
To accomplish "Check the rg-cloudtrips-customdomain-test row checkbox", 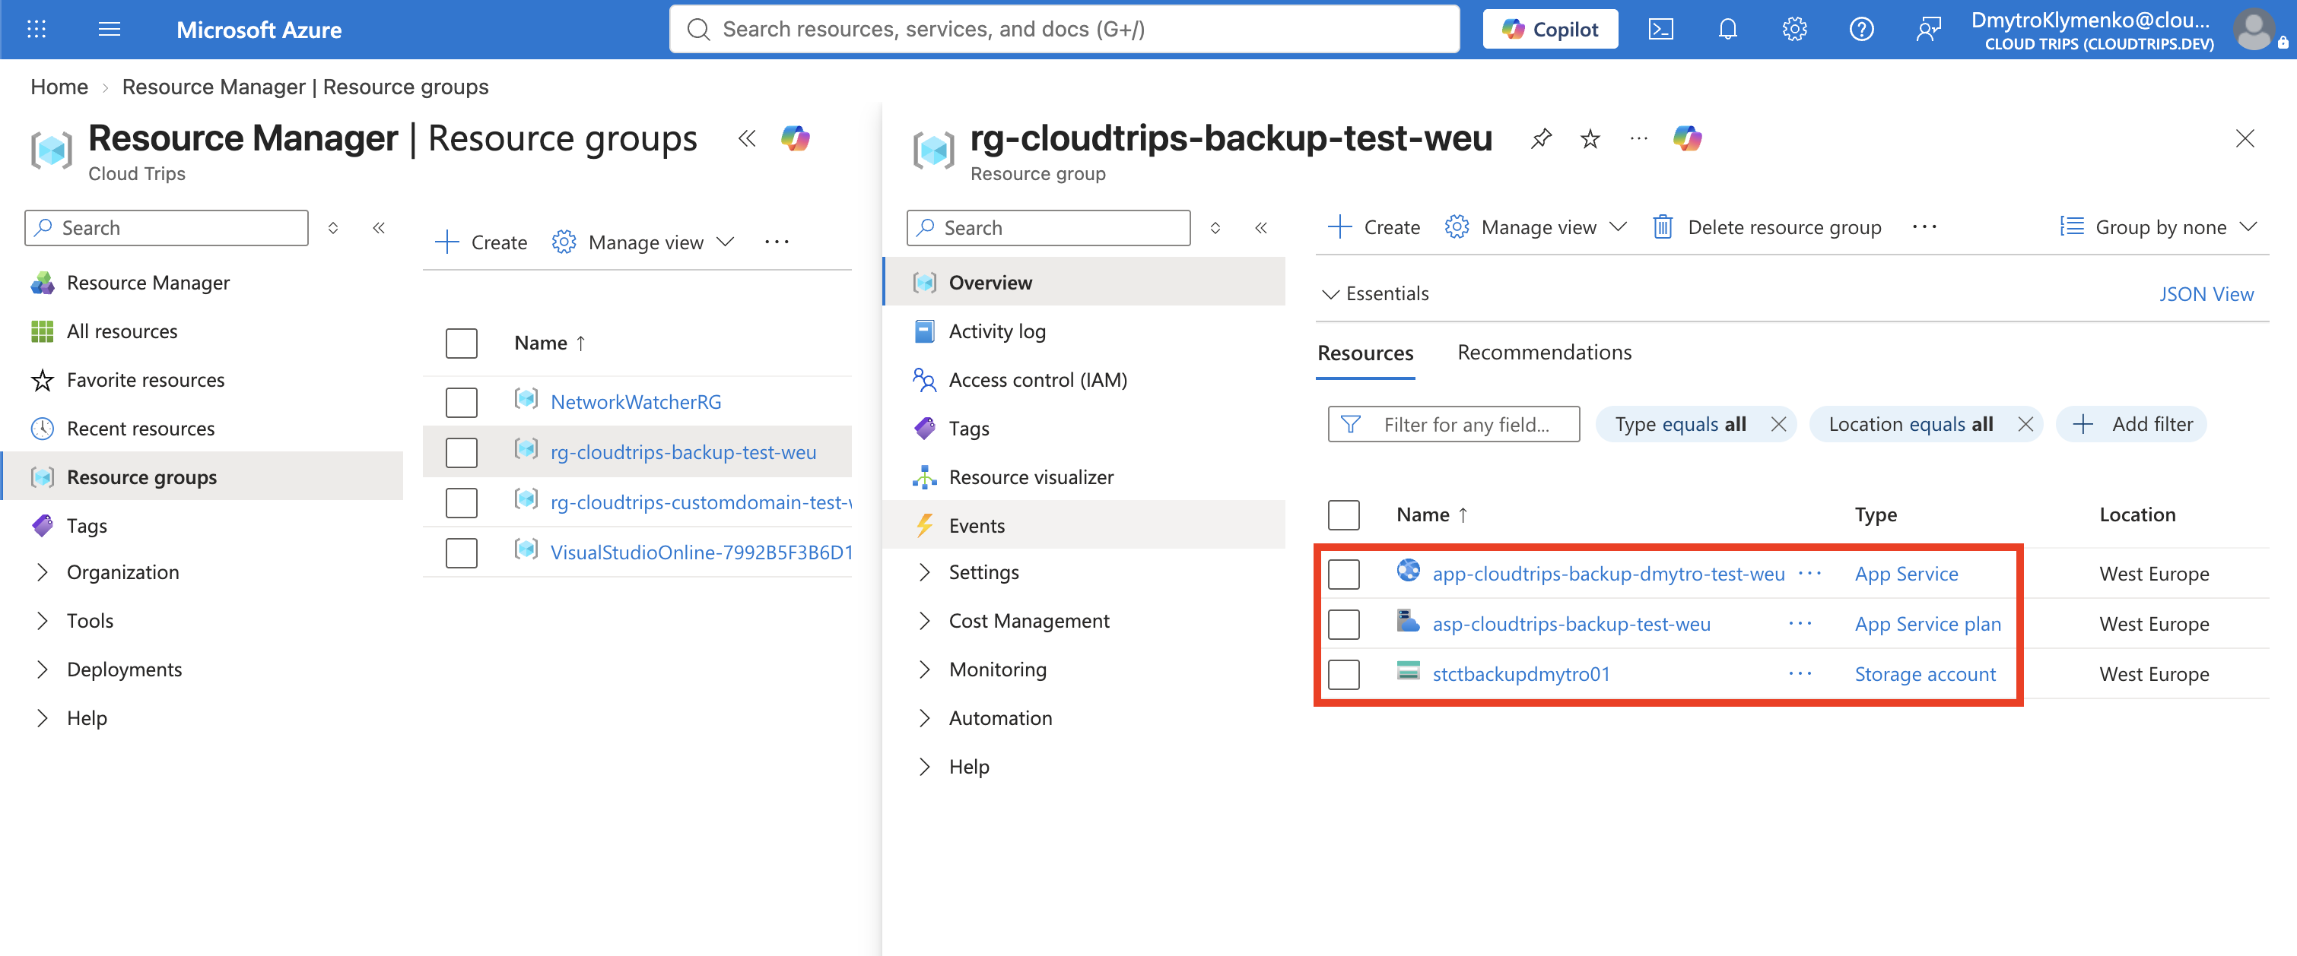I will coord(461,502).
